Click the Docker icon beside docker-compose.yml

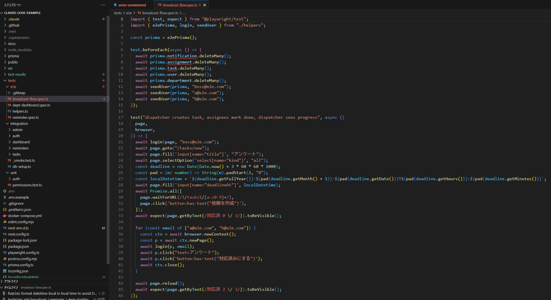[5, 216]
